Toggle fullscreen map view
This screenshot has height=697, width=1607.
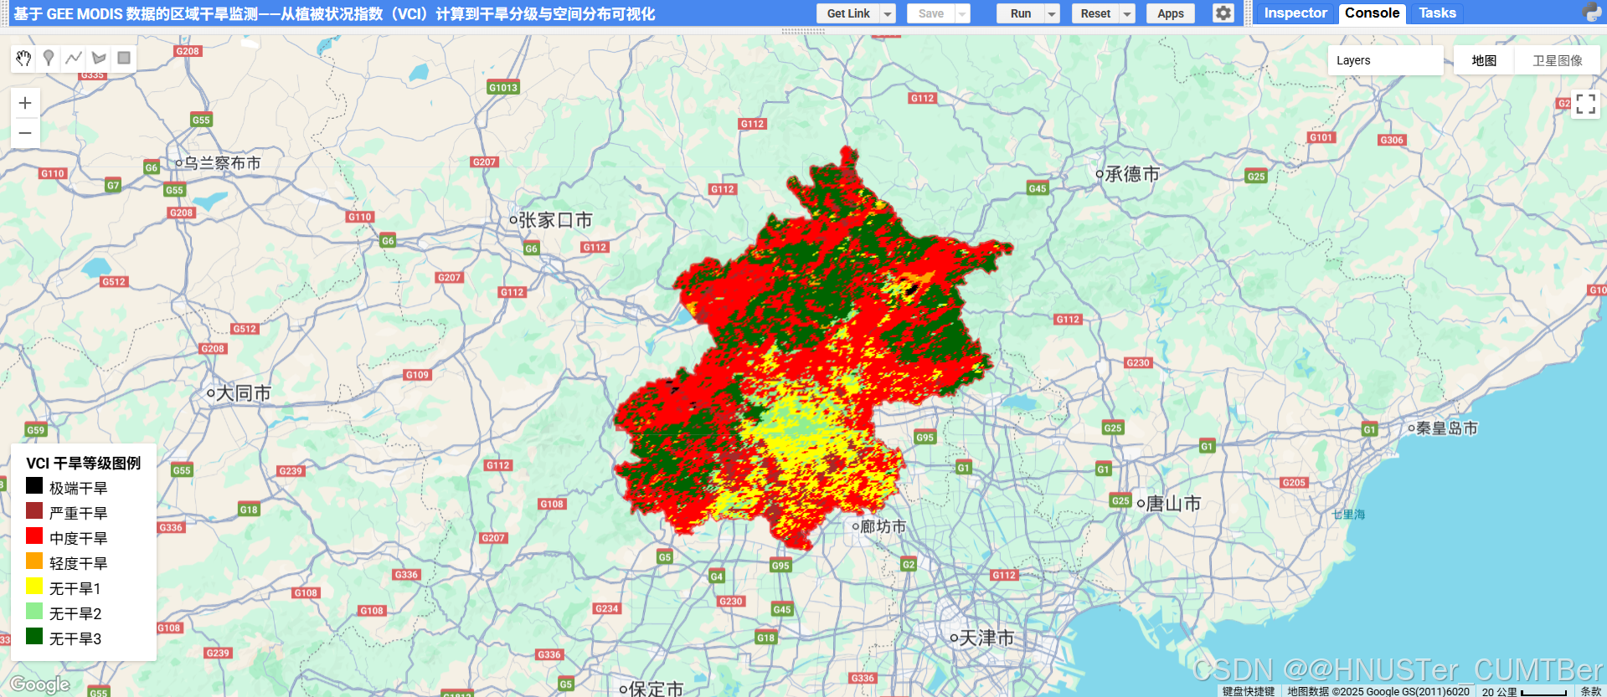tap(1585, 104)
